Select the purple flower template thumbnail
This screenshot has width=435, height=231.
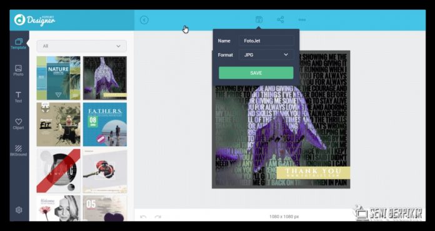tap(105, 78)
